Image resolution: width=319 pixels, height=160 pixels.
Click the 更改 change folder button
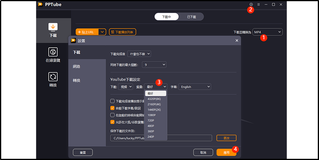click(x=226, y=138)
